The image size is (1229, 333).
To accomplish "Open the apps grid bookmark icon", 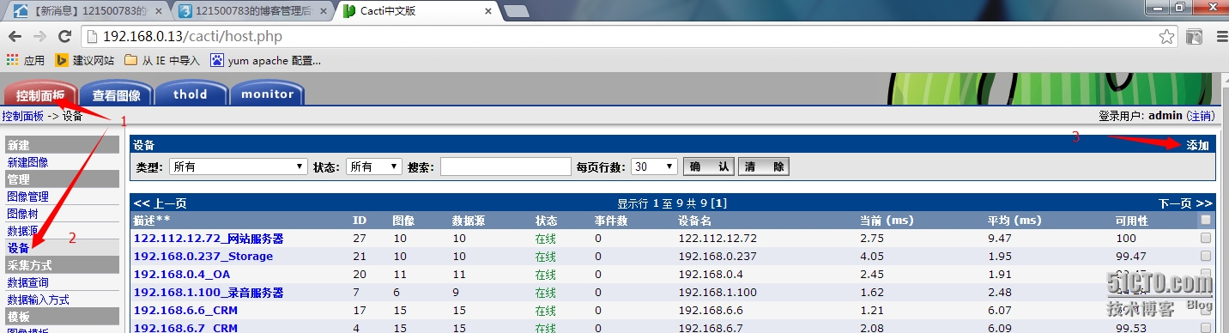I will point(12,60).
